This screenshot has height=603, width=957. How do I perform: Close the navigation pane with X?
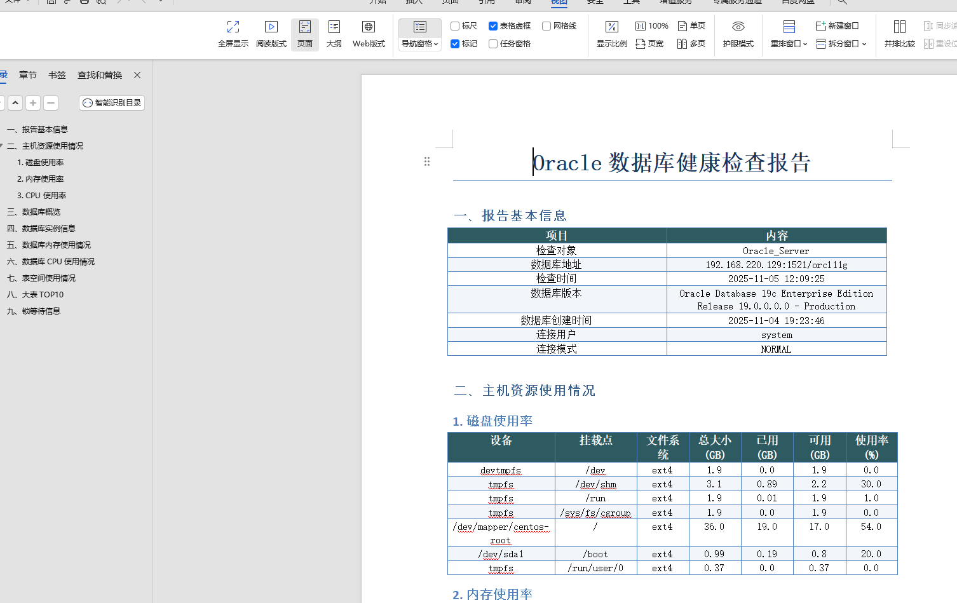pos(137,75)
